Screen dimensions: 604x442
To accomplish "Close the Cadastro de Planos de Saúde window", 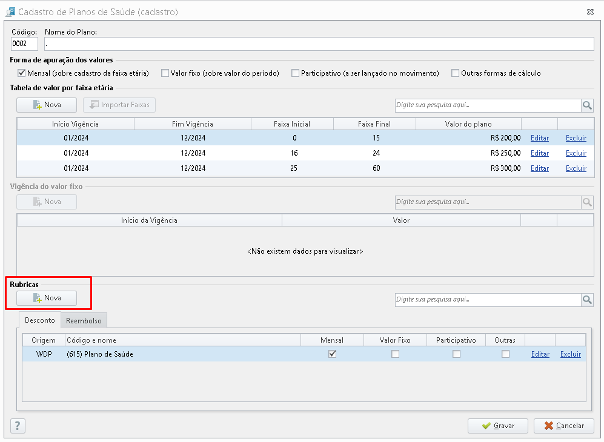I will pyautogui.click(x=590, y=12).
